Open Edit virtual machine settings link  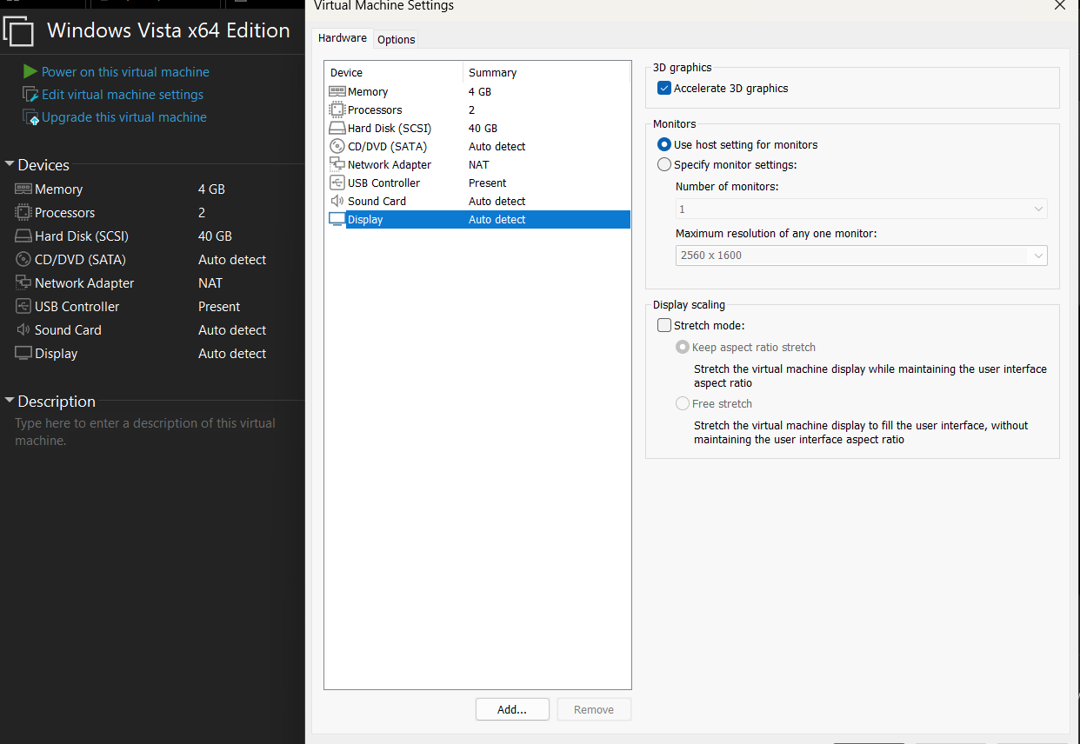(123, 94)
